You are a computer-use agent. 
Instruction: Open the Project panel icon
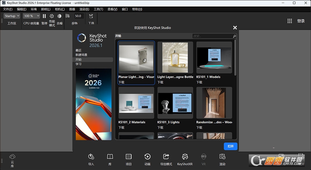129,157
